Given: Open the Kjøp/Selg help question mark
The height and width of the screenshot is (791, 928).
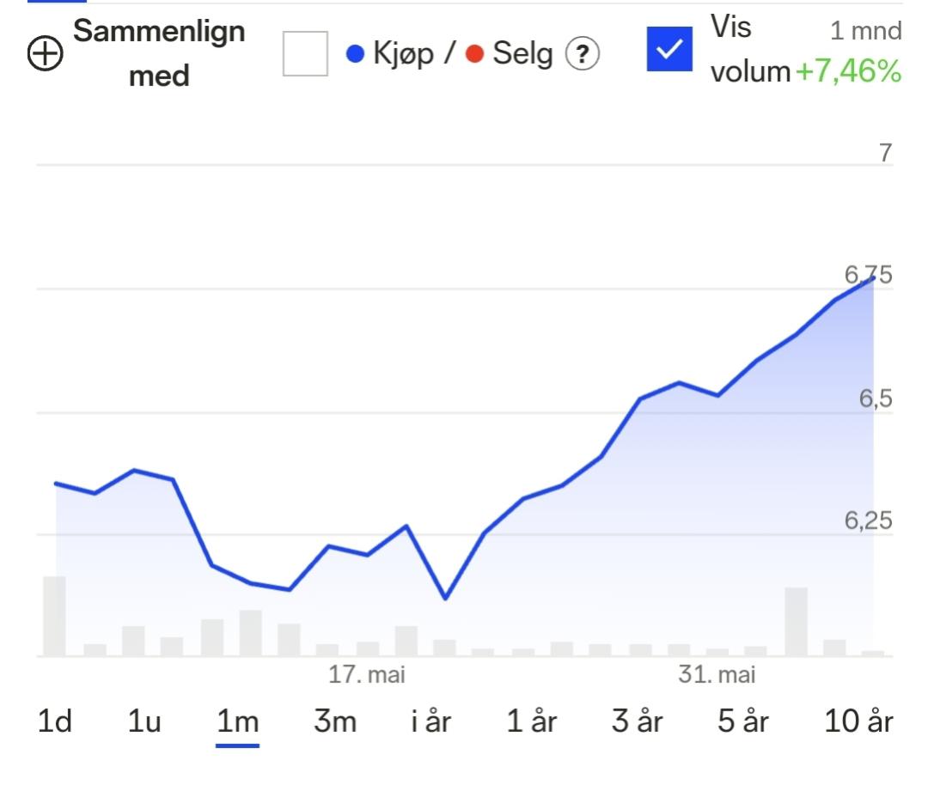Looking at the screenshot, I should pos(582,54).
